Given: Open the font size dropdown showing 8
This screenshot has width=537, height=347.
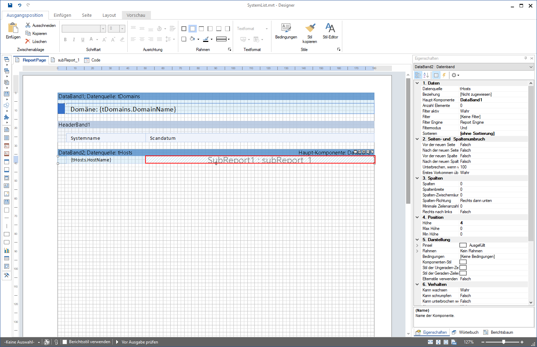Looking at the screenshot, I should click(122, 29).
